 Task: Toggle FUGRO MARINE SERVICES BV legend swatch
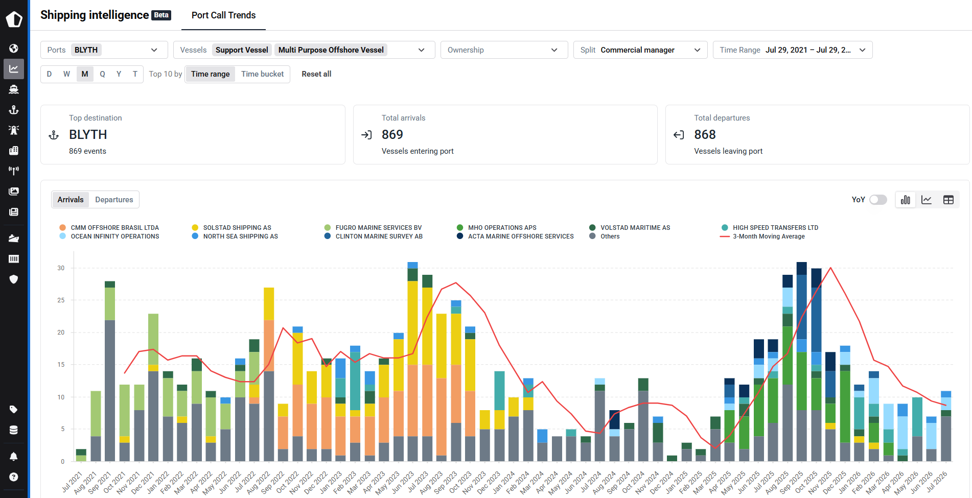pos(327,228)
